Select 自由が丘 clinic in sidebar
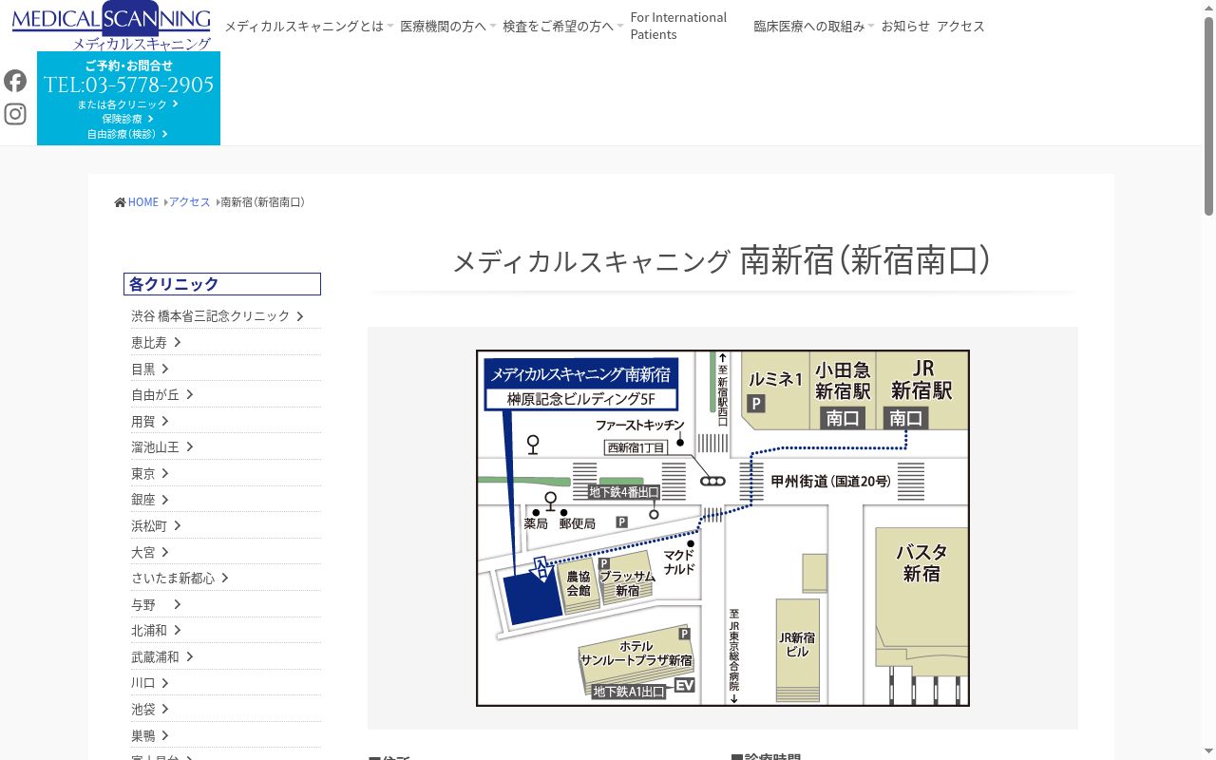The width and height of the screenshot is (1216, 760). 226,395
